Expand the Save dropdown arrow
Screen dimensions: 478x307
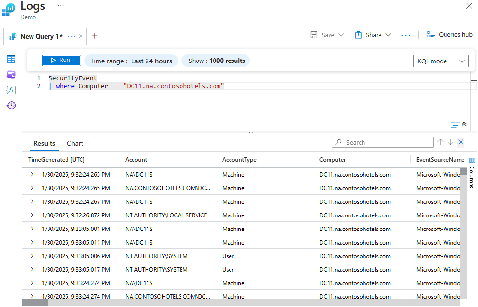[x=341, y=35]
